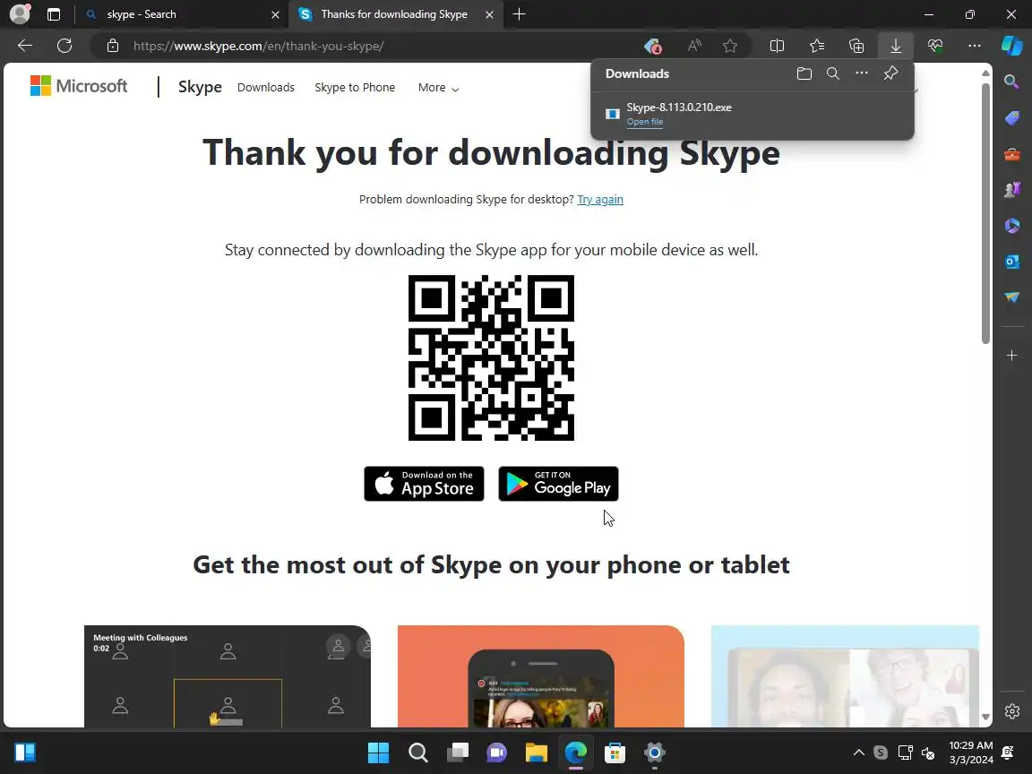1032x774 pixels.
Task: Open File Explorer from taskbar
Action: (x=537, y=752)
